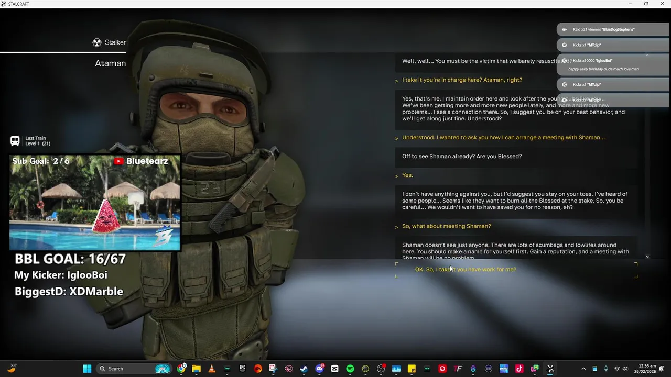Open Spotify from taskbar
Viewport: 671px width, 377px height.
pyautogui.click(x=350, y=369)
